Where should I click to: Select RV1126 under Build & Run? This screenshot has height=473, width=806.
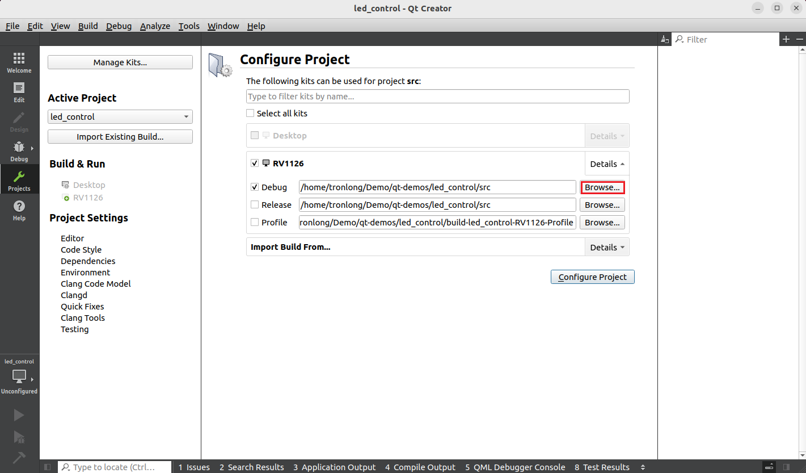[x=88, y=198]
